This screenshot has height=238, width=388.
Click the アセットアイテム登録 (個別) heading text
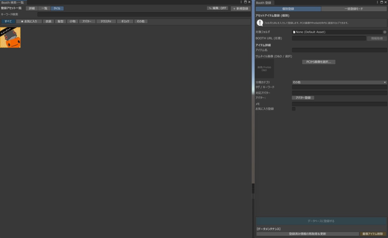point(272,16)
